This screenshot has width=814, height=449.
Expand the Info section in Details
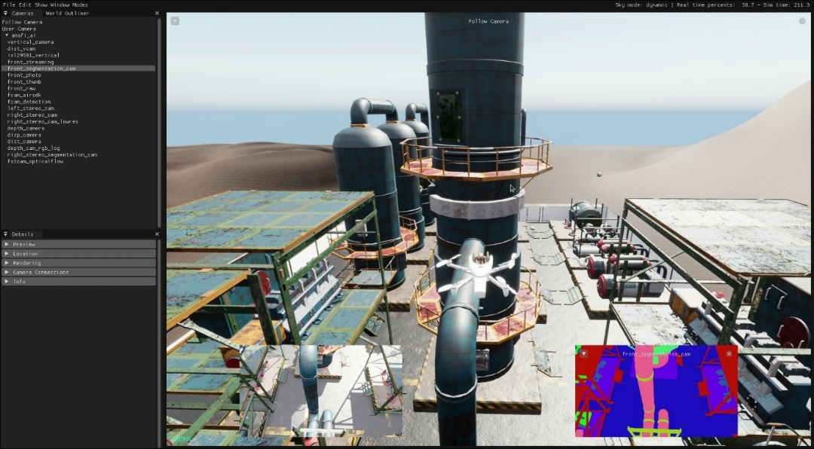(x=19, y=281)
